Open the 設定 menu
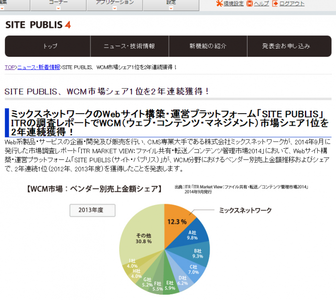The image size is (336, 300). point(171,5)
